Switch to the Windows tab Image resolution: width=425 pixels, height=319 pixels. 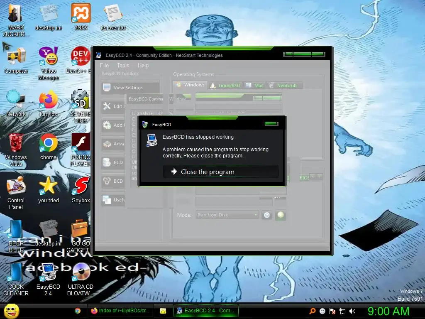tap(190, 85)
